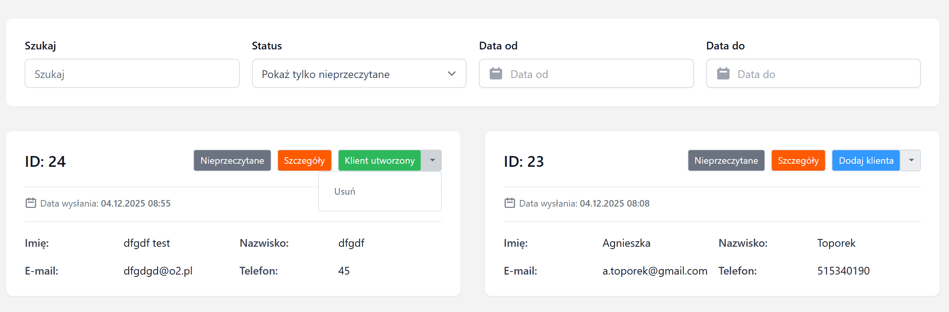The image size is (949, 312).
Task: Click the email a.toporek@gmail.com
Action: point(655,271)
